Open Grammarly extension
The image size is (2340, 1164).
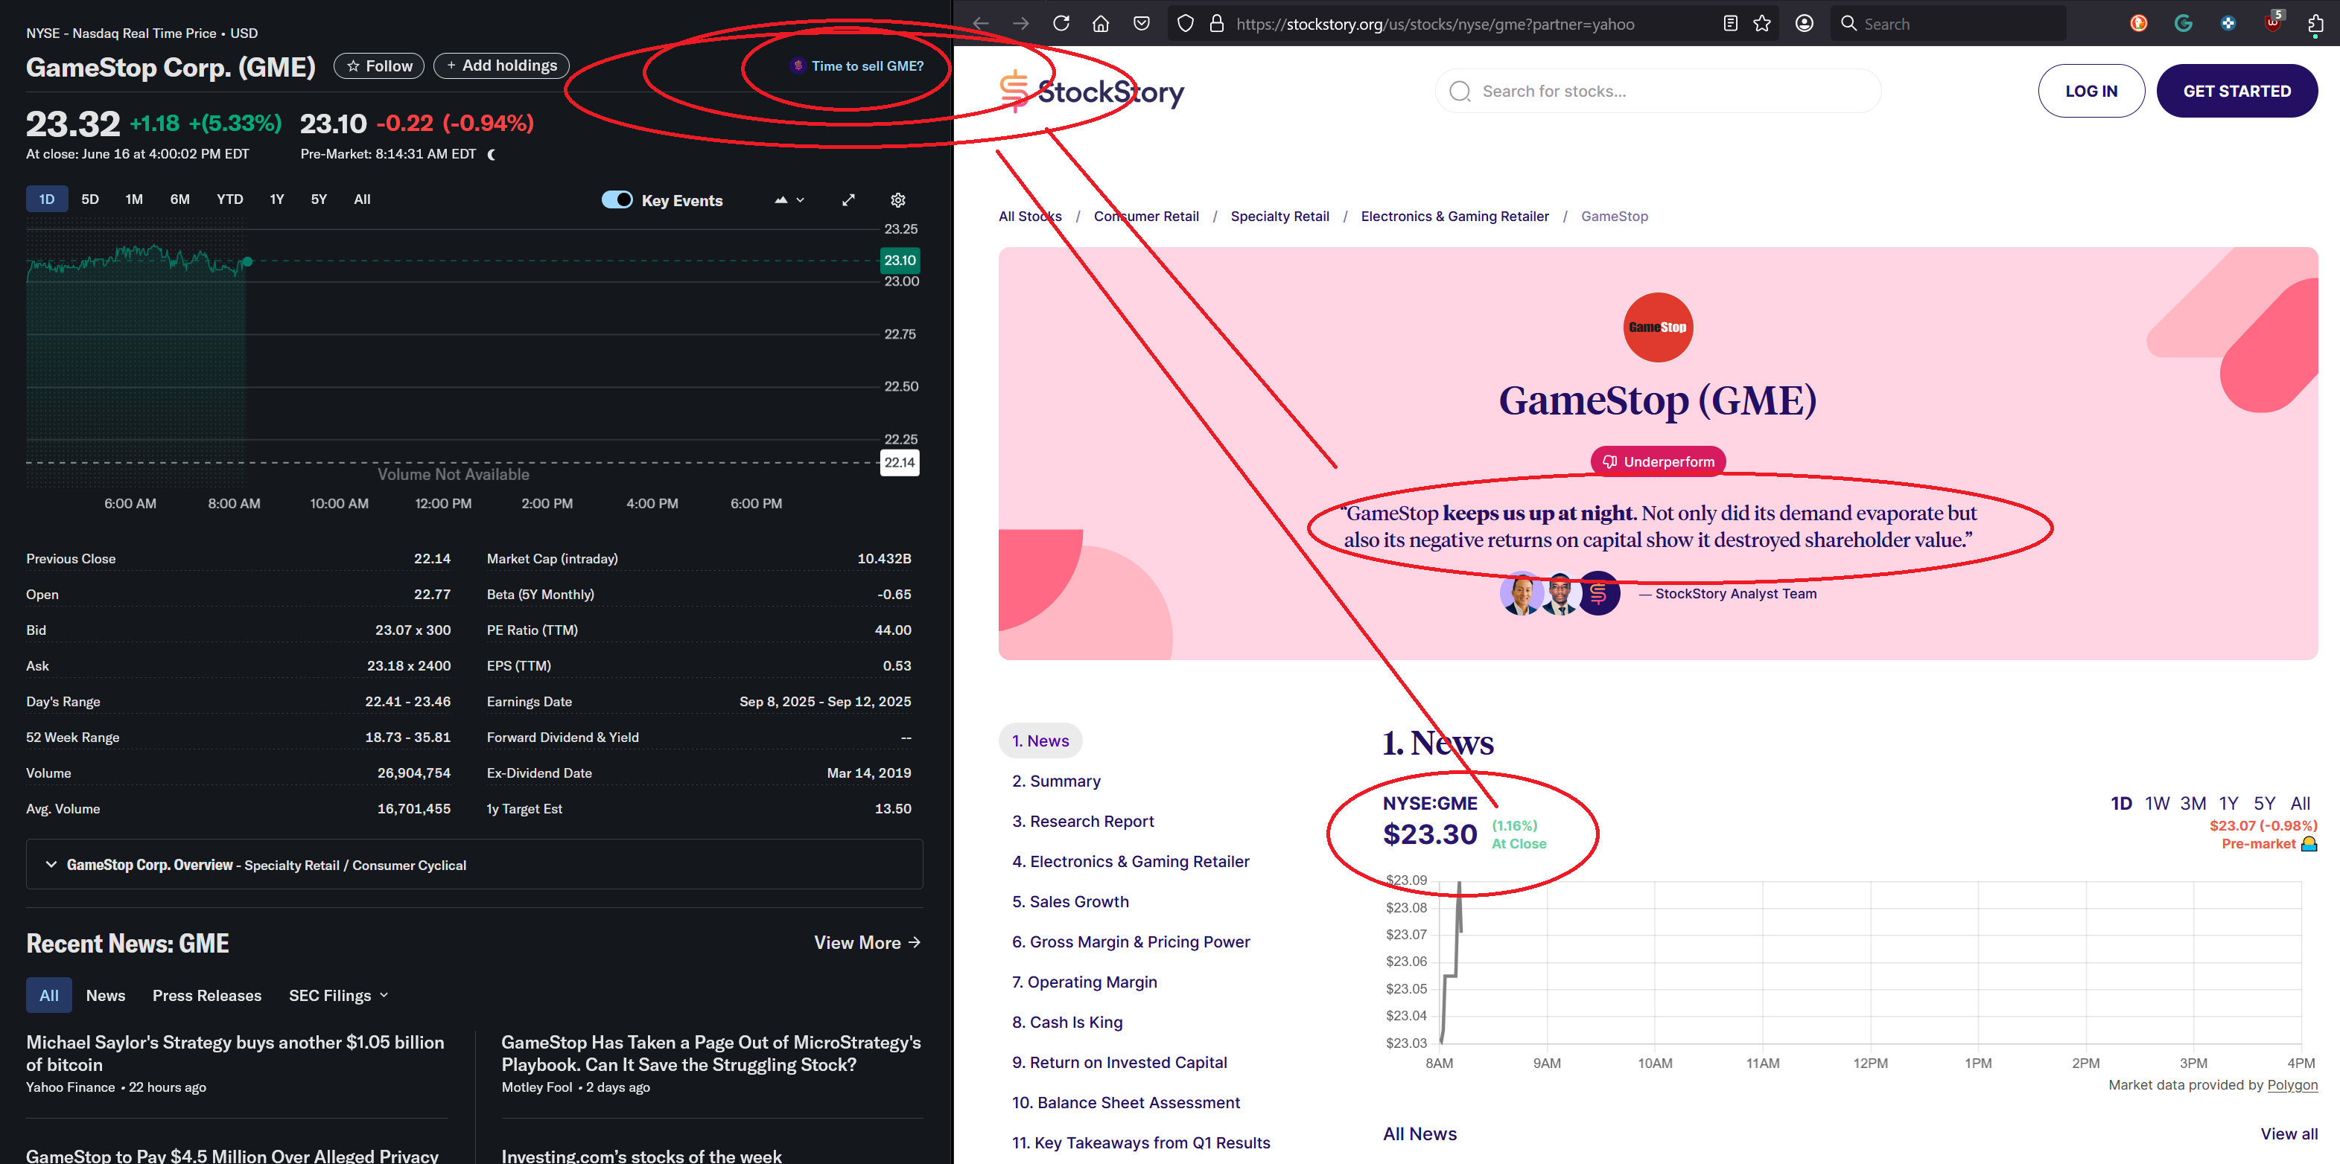coord(2184,24)
